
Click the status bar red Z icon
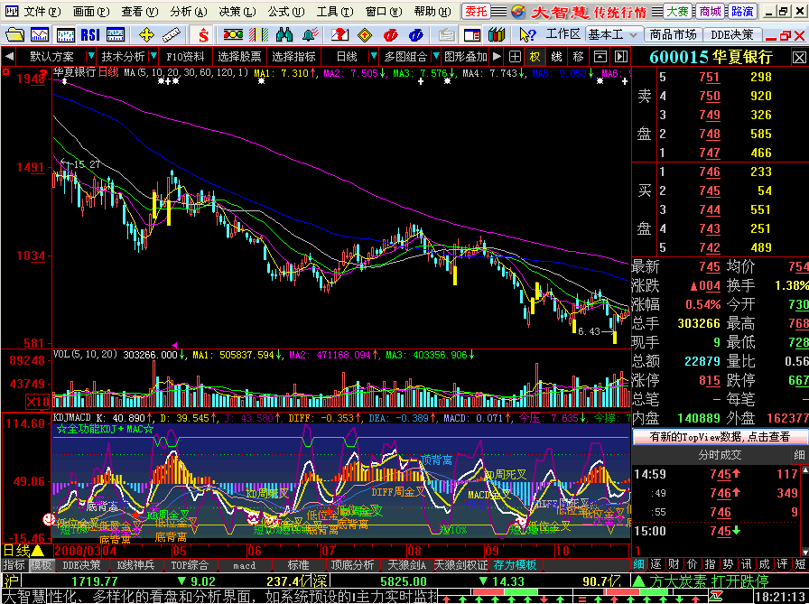click(x=716, y=597)
